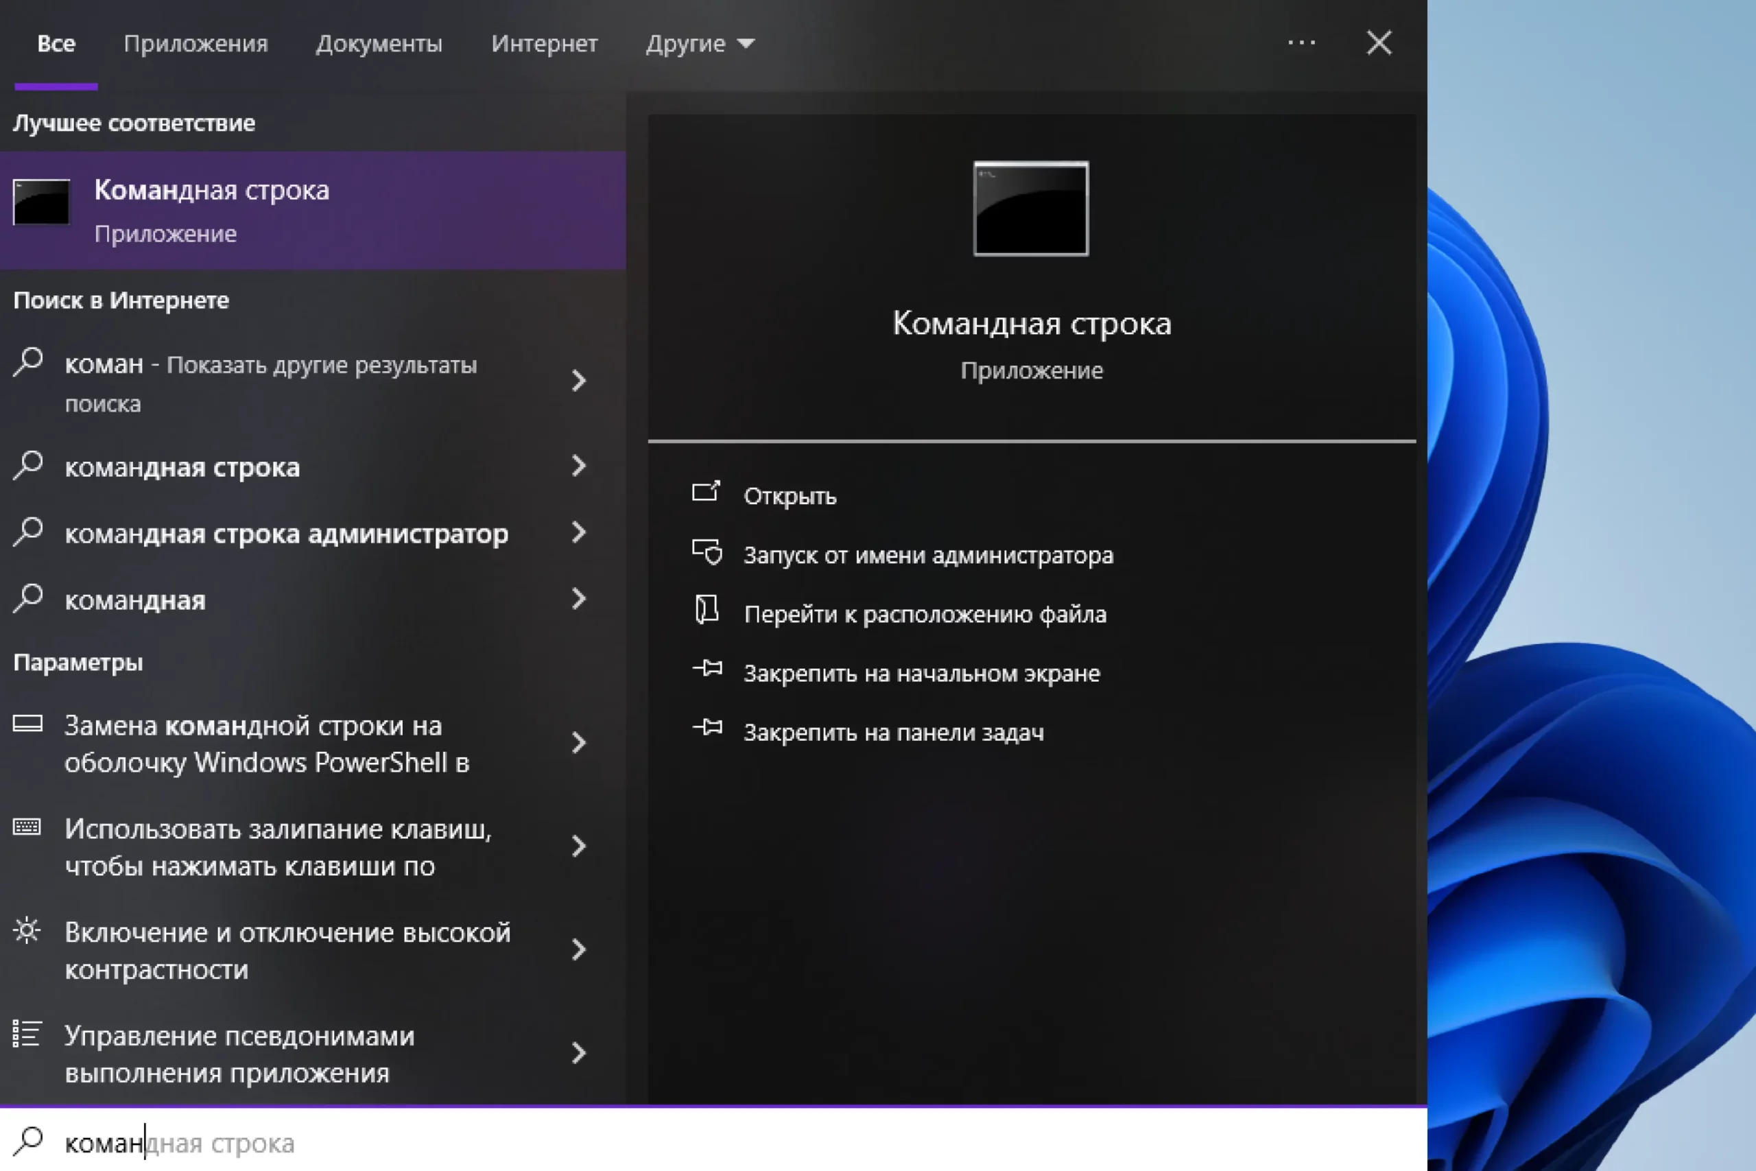The width and height of the screenshot is (1756, 1171).
Task: Click the pin to taskbar icon
Action: 707,727
